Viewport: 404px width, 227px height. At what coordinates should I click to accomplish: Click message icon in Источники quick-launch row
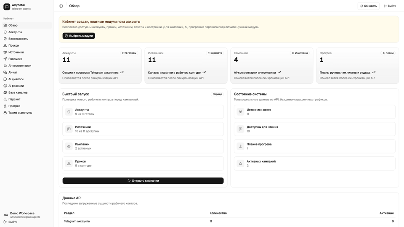(x=69, y=129)
